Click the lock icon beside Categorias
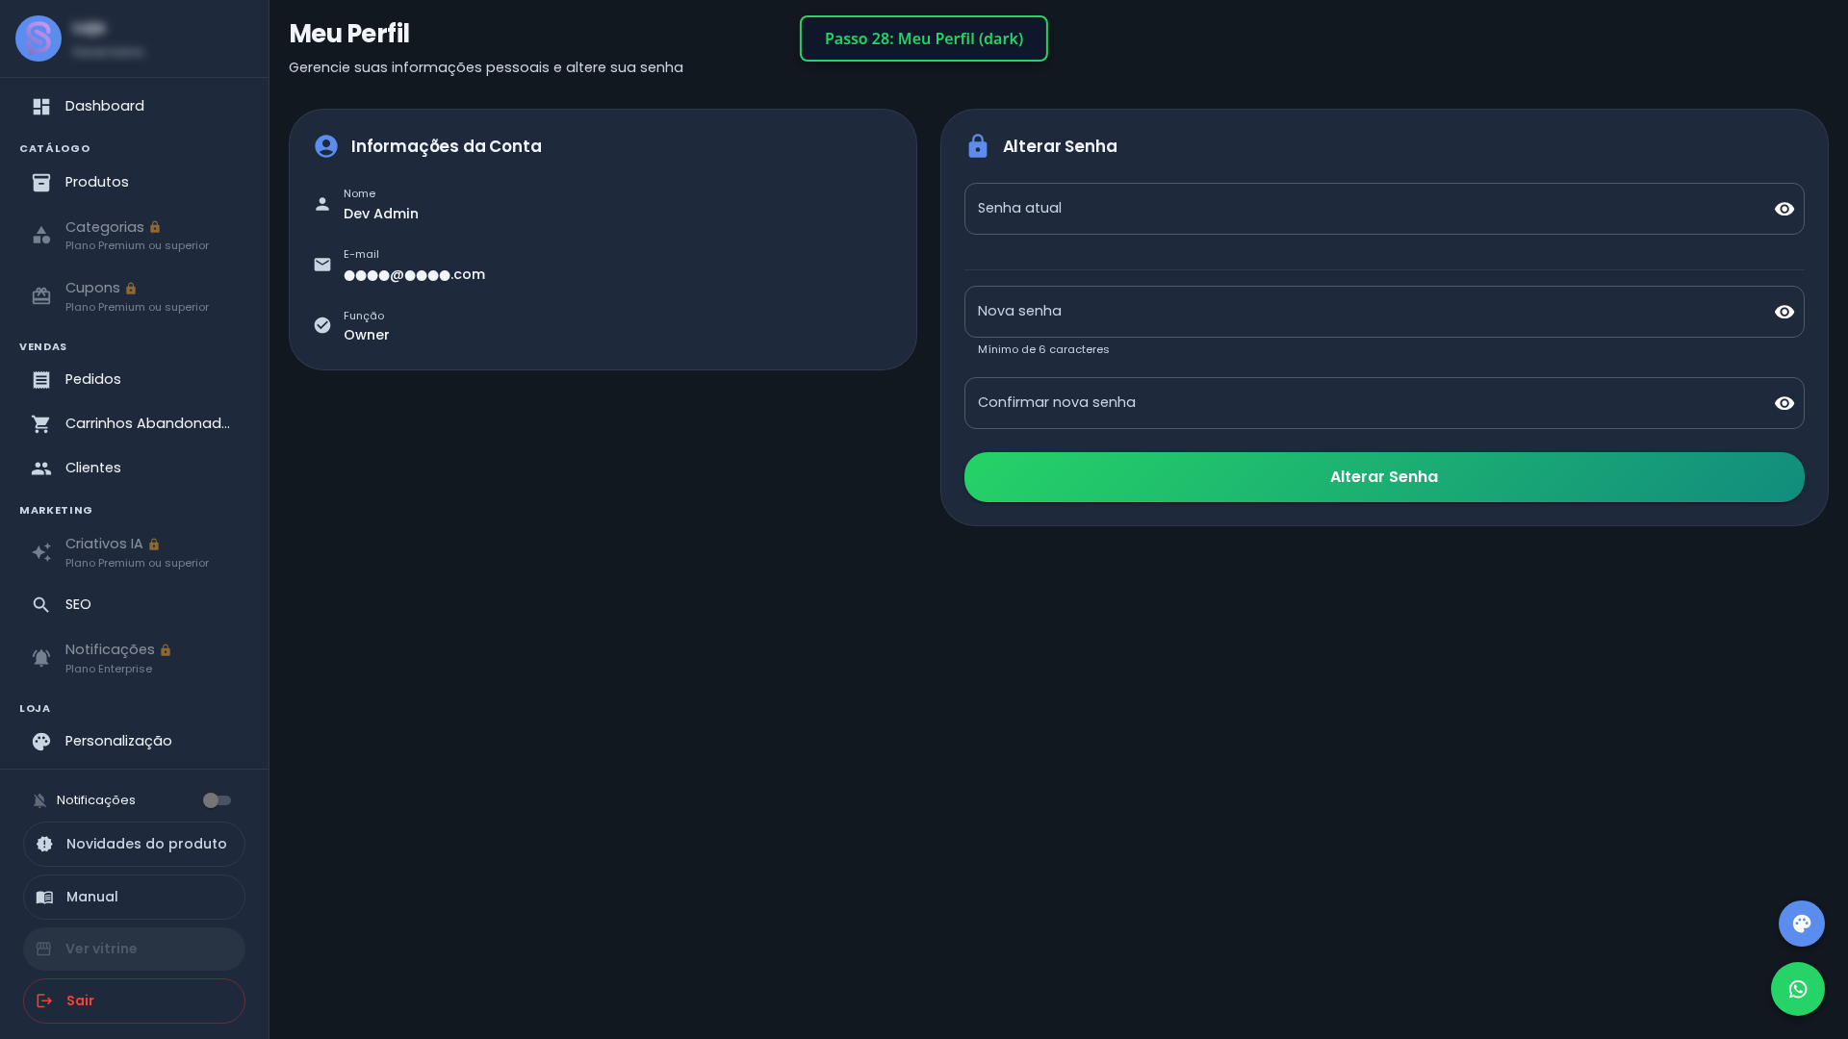This screenshot has height=1039, width=1848. 155,228
